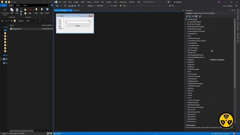
Task: Open the textBox1 object selector dropdown
Action: (x=235, y=13)
